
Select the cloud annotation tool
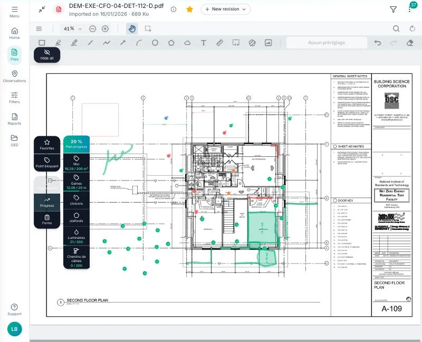pyautogui.click(x=187, y=43)
